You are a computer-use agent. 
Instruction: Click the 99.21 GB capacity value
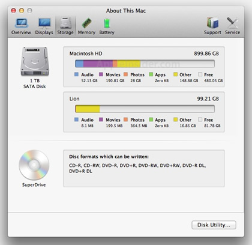click(x=208, y=99)
